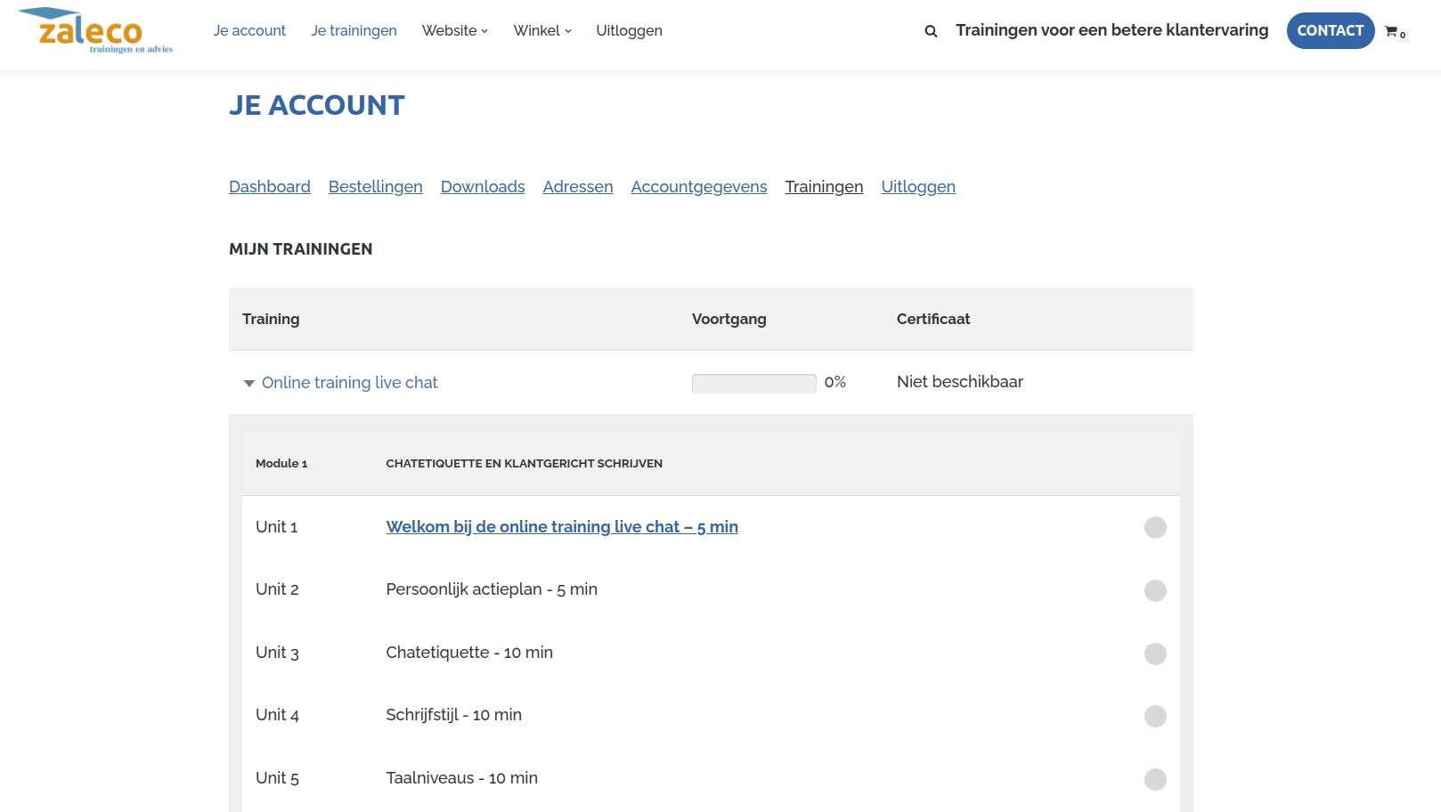The width and height of the screenshot is (1441, 812).
Task: Collapse the Online training live chat arrow
Action: pyautogui.click(x=249, y=383)
